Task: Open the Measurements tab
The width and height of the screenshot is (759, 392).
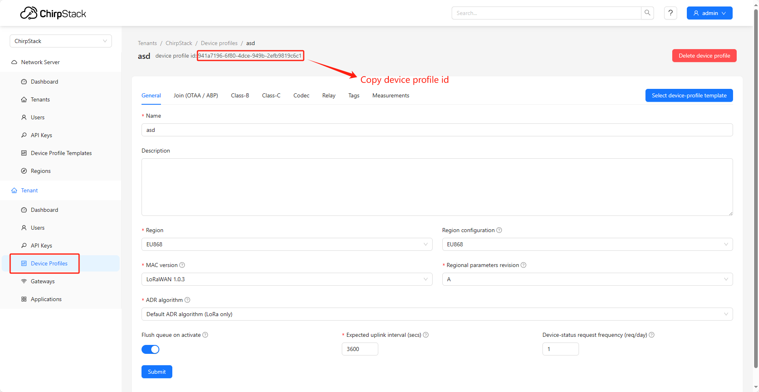Action: pos(391,95)
